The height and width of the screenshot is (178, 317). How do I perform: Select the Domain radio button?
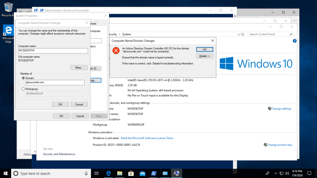pyautogui.click(x=23, y=78)
